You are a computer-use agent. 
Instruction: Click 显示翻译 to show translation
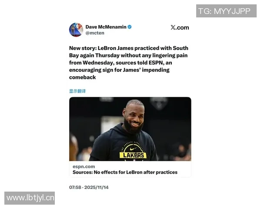[x=77, y=91]
